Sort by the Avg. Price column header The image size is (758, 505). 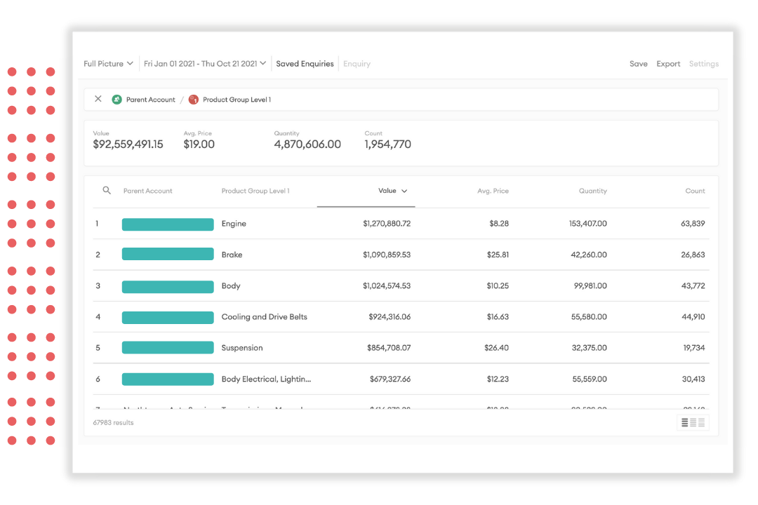493,191
